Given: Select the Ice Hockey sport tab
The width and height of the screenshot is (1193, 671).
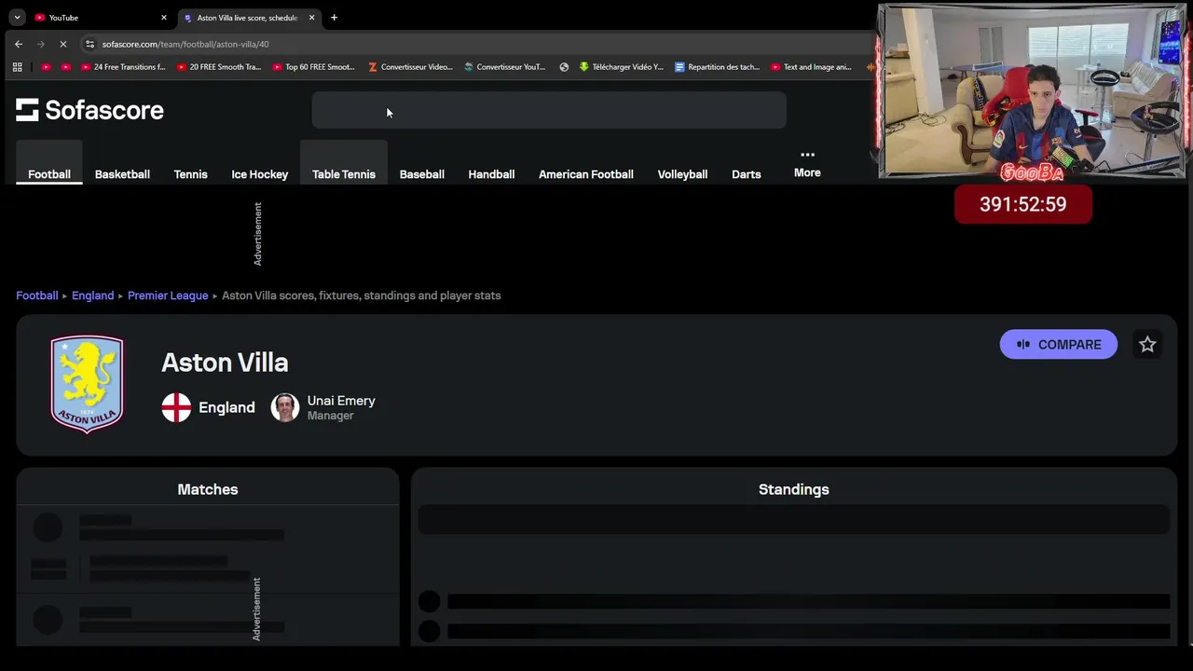Looking at the screenshot, I should click(x=259, y=174).
